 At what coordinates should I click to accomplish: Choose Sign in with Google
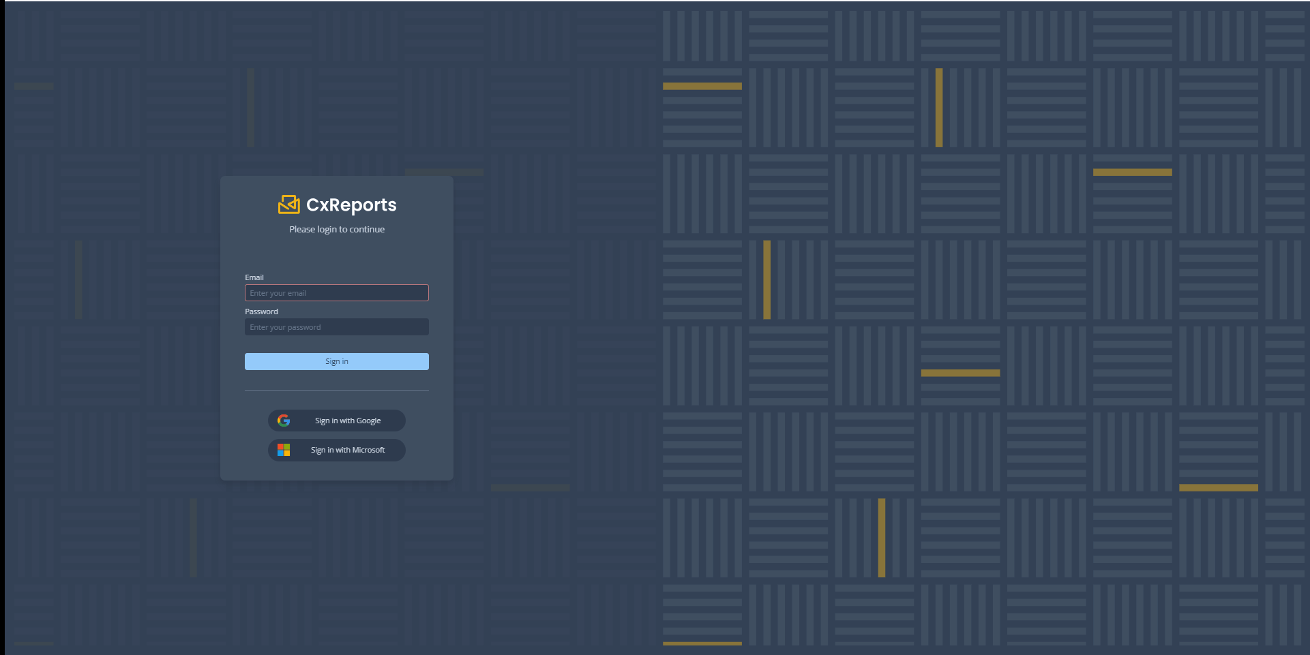(x=337, y=421)
